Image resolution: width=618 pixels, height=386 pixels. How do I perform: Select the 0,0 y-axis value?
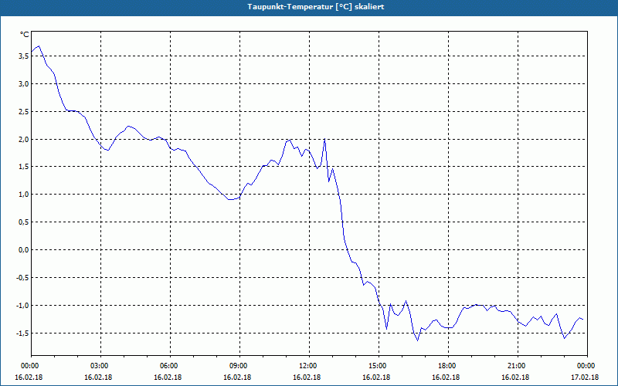24,250
